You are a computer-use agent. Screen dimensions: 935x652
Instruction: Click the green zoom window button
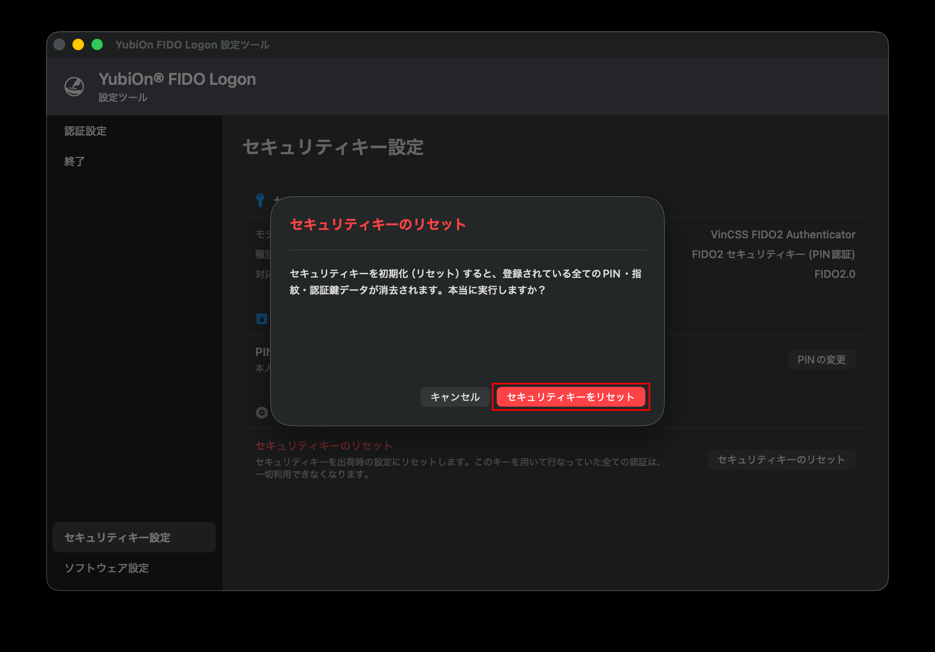97,44
